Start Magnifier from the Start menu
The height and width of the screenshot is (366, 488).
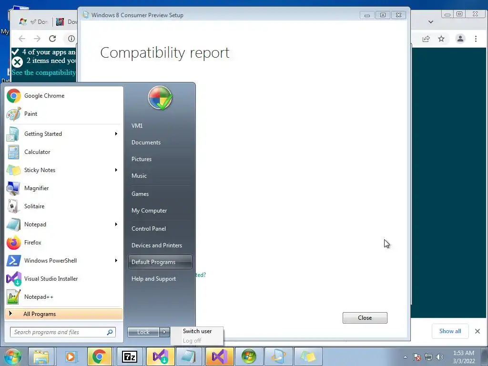tap(64, 188)
